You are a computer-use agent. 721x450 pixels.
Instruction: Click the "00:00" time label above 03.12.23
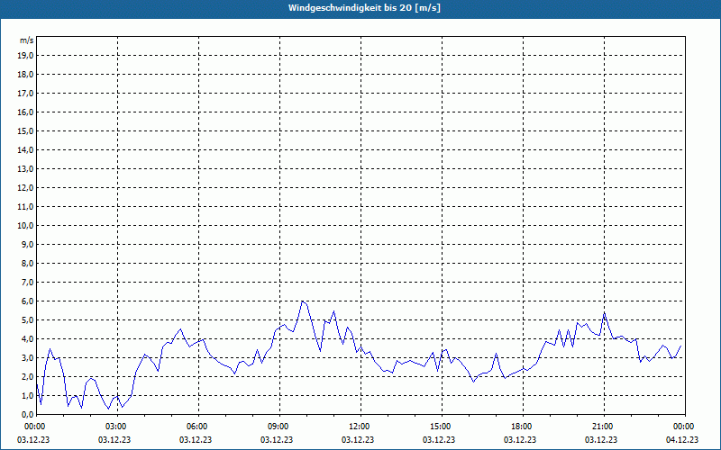35,427
